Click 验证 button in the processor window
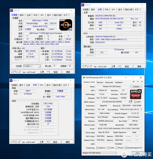Screen dimensions: 153x159 (x=56, y=72)
